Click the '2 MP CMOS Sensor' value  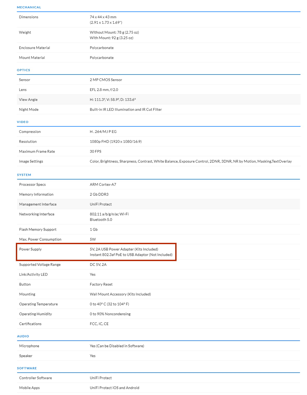tap(106, 80)
